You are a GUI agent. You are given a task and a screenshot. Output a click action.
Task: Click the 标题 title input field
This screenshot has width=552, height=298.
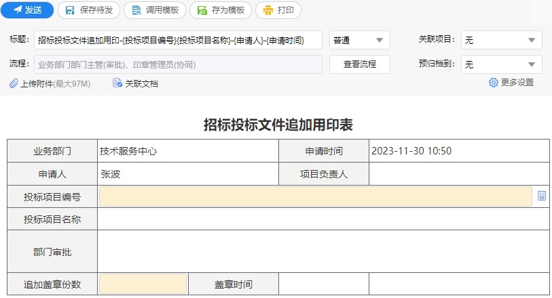pos(178,40)
